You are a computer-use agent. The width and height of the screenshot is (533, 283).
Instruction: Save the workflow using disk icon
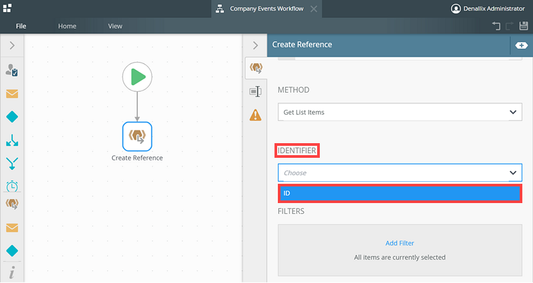click(524, 26)
